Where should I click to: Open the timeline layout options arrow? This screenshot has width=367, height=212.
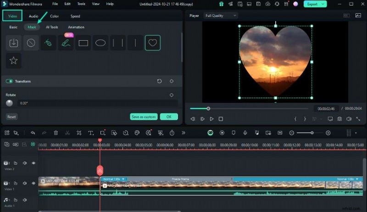(356, 133)
